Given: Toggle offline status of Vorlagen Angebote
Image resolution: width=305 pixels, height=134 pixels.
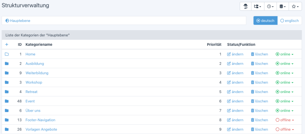Looking at the screenshot, I should click(x=285, y=130).
